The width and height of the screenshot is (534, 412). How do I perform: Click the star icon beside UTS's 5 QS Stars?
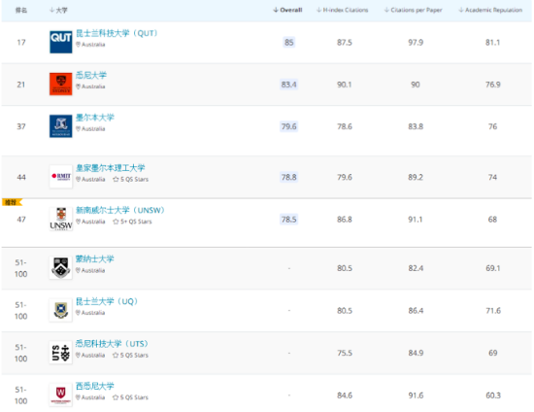pos(116,355)
